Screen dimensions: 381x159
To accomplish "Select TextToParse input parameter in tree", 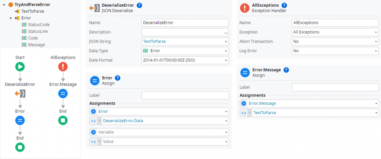I will [33, 11].
